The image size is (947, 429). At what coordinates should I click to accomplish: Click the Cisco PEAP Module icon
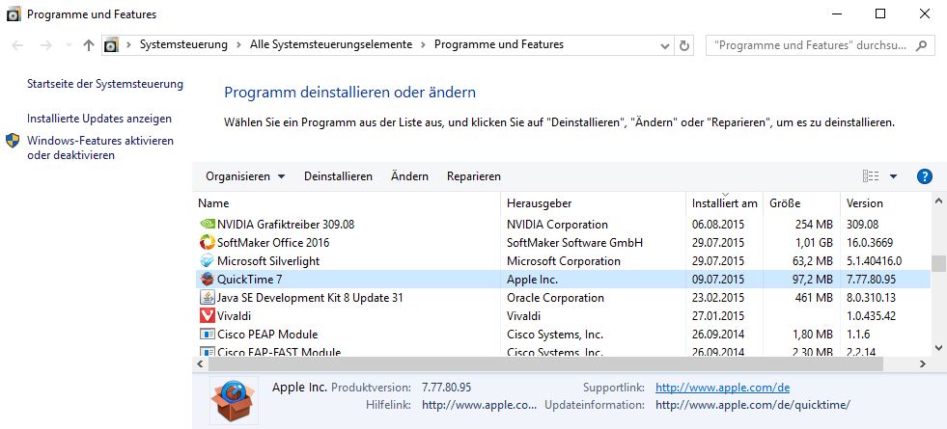click(x=207, y=335)
